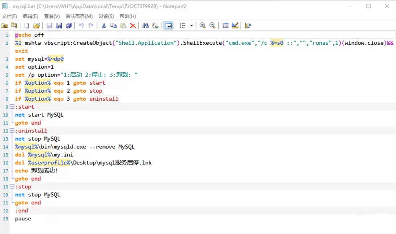Open the 文件(F) menu

tap(9, 16)
